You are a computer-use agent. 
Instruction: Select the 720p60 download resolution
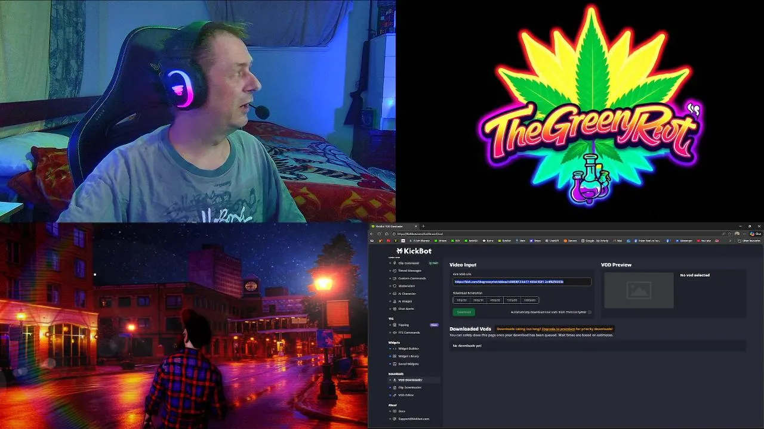point(512,300)
